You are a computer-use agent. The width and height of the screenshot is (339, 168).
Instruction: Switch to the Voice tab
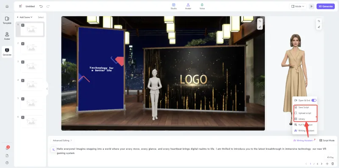click(x=202, y=6)
